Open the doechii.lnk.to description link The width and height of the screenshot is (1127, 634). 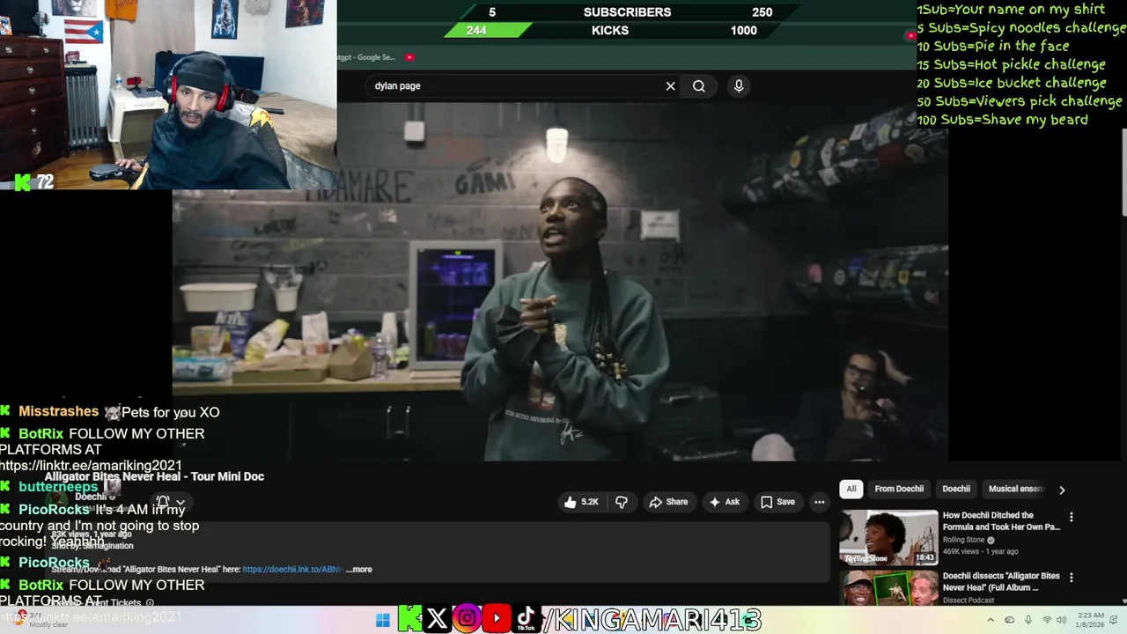click(x=291, y=570)
